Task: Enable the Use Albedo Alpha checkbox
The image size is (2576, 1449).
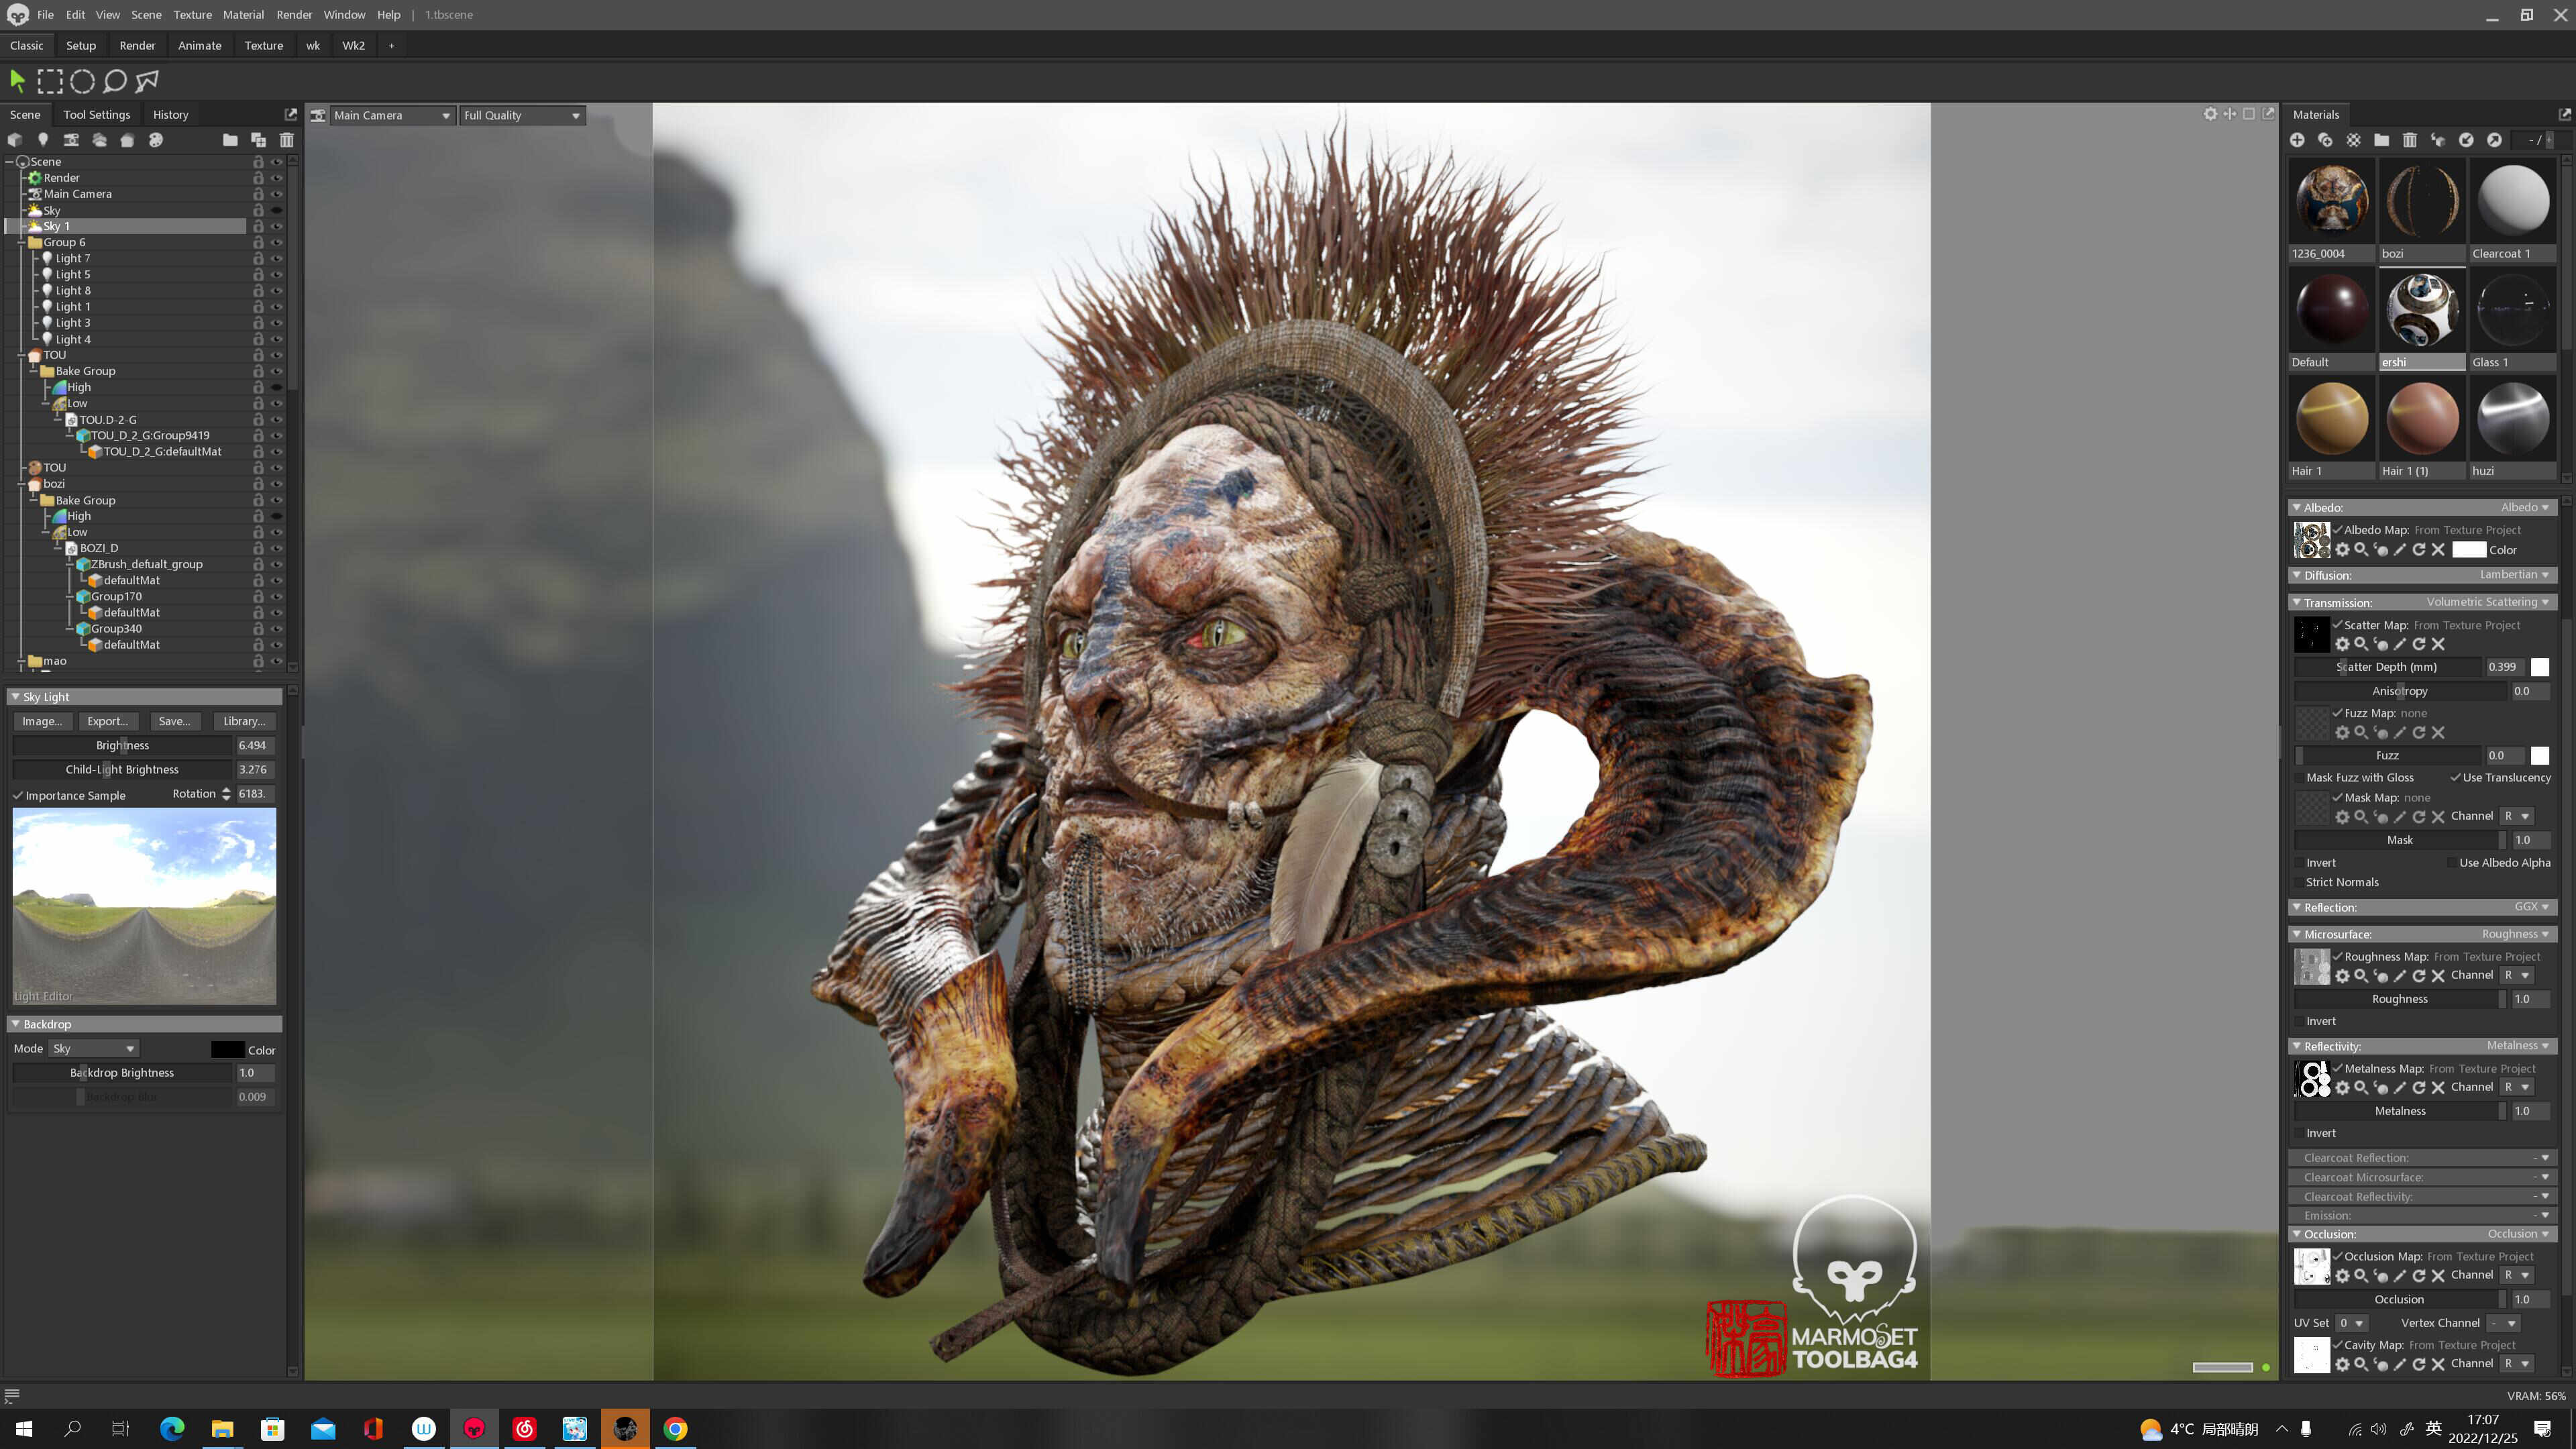Action: [x=2451, y=863]
